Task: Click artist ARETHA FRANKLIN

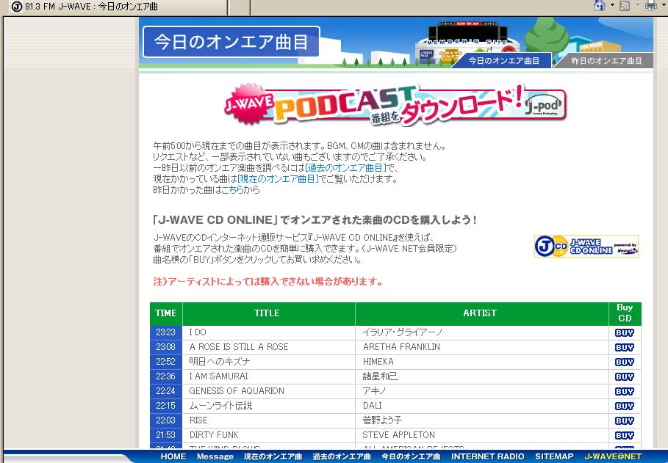Action: pos(401,347)
